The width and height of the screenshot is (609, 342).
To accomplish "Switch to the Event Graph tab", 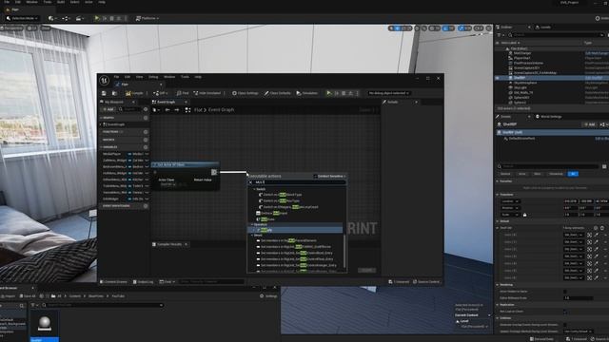I will tap(166, 102).
